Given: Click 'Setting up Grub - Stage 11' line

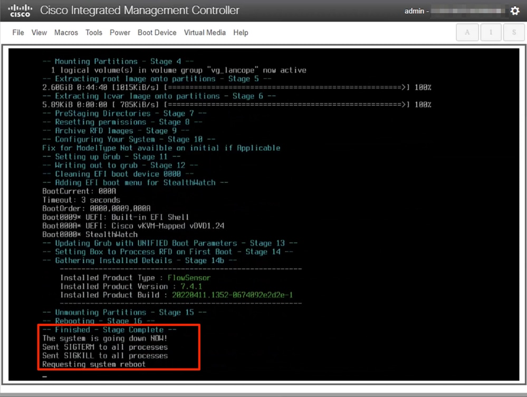Looking at the screenshot, I should click(x=112, y=157).
